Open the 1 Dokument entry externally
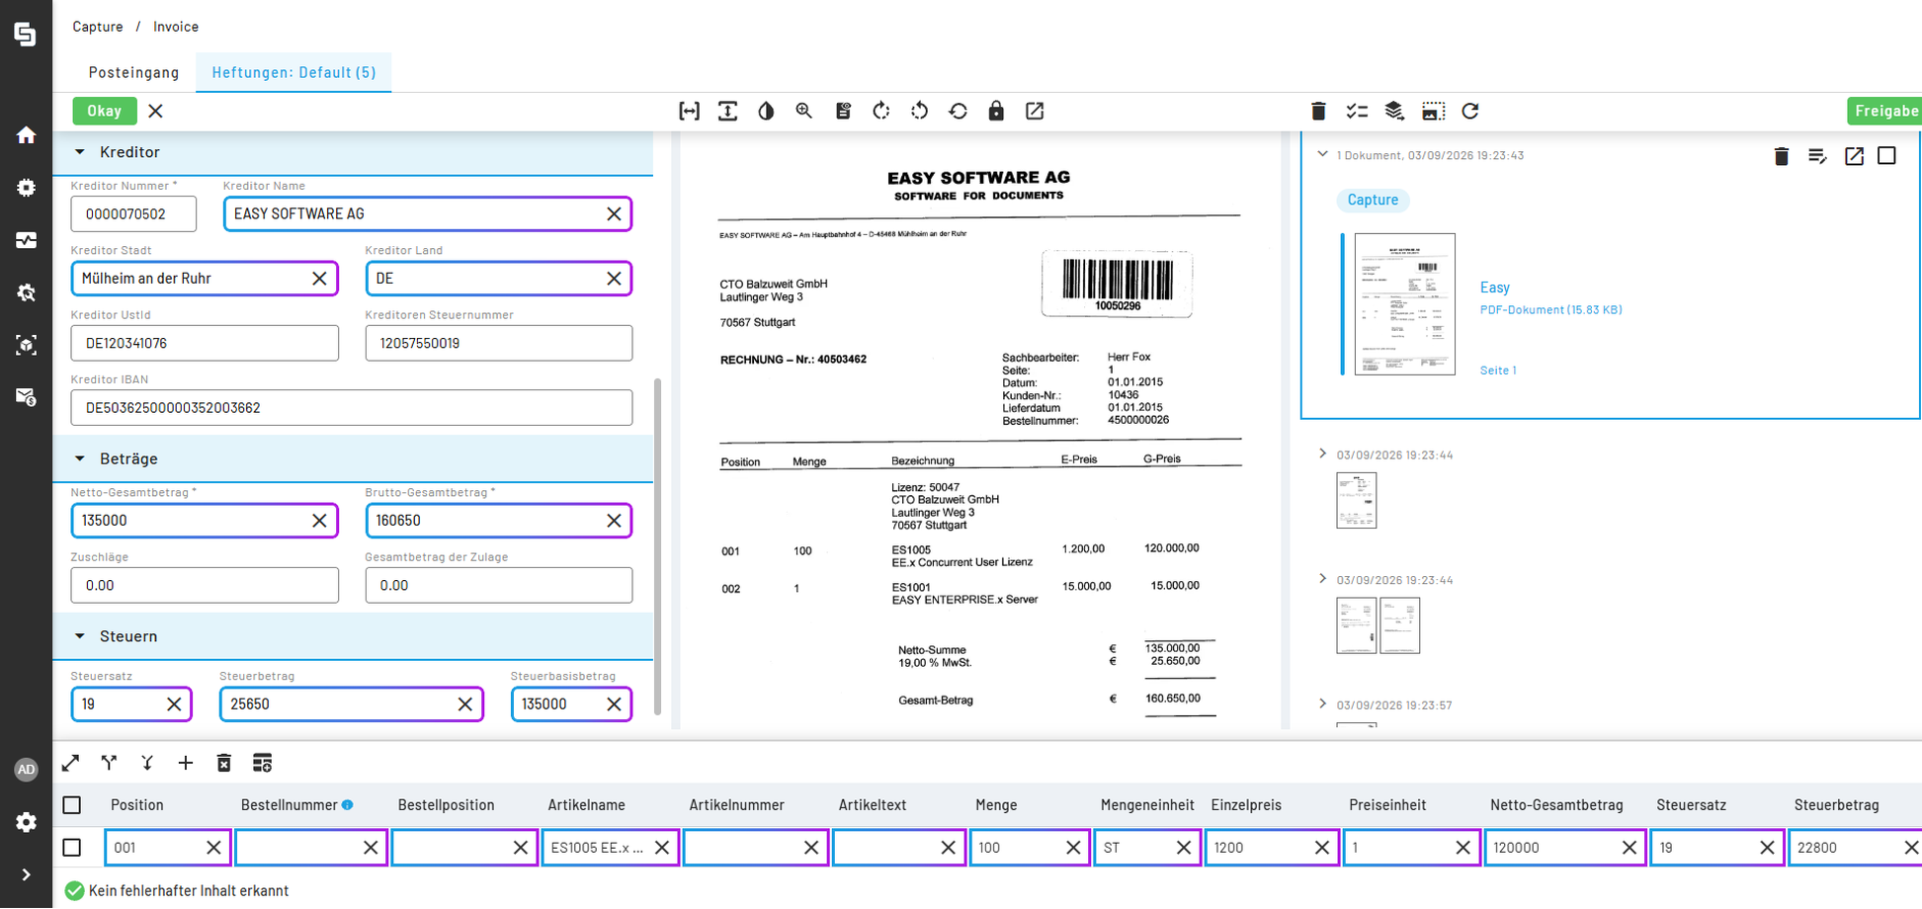Image resolution: width=1922 pixels, height=909 pixels. [x=1854, y=156]
